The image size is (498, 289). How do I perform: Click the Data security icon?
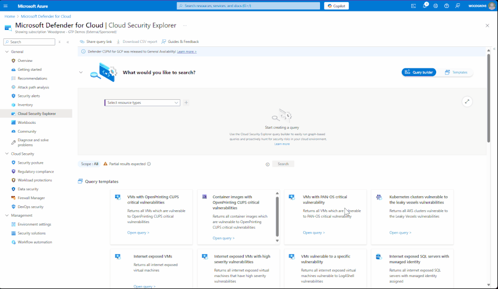pos(13,189)
